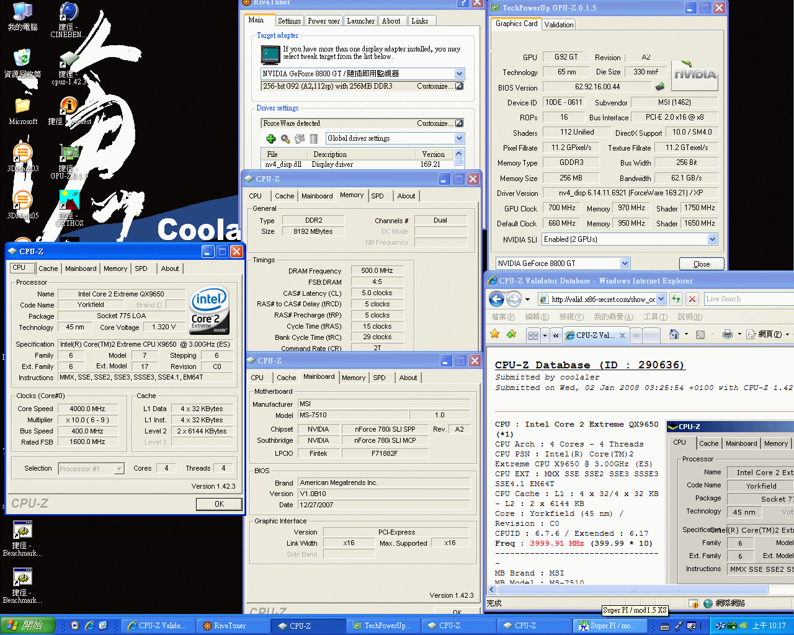Open the Quick Tabs grid icon
794x635 pixels.
pyautogui.click(x=533, y=335)
